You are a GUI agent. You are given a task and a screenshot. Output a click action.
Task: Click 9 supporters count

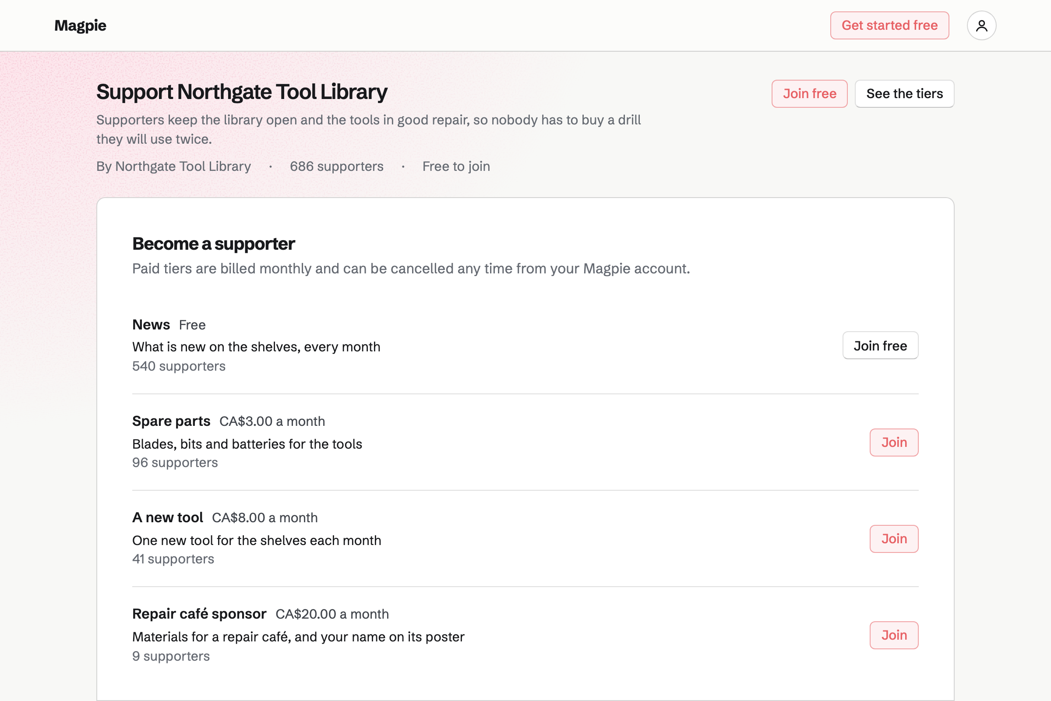pos(171,656)
